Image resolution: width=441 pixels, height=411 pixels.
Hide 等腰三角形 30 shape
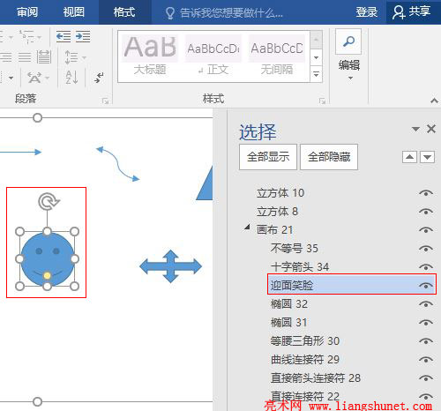(426, 341)
